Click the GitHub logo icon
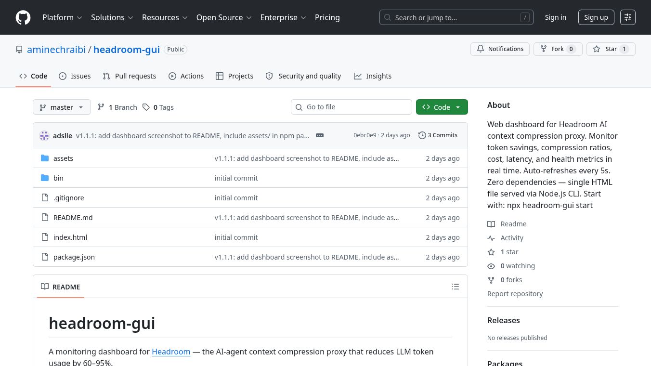Screen dimensions: 651x366 pyautogui.click(x=23, y=17)
